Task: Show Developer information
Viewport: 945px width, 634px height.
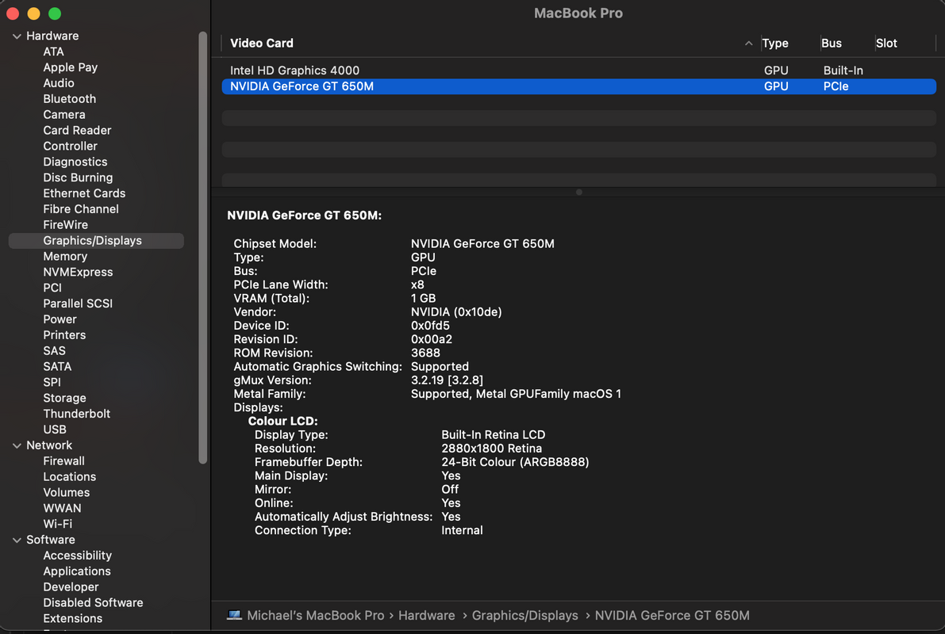Action: 71,587
